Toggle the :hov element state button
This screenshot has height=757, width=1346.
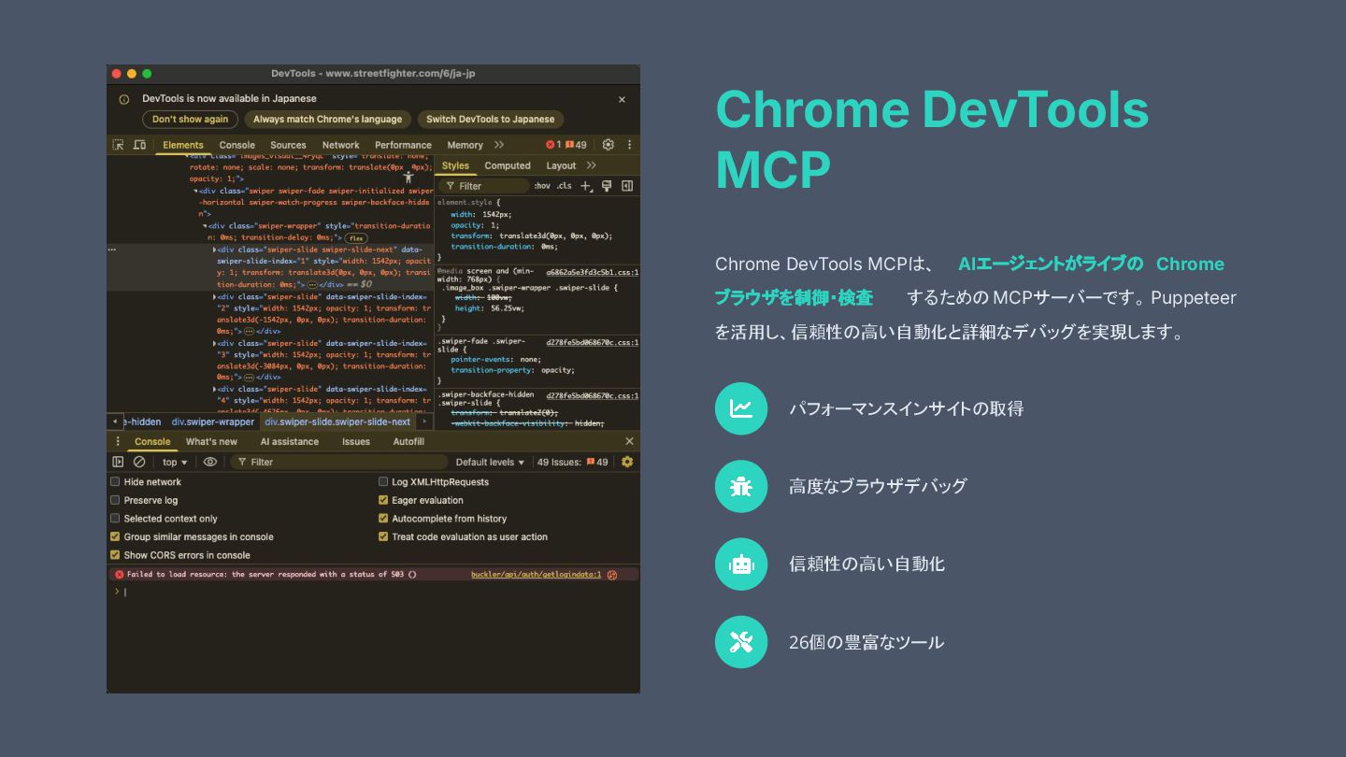click(x=542, y=186)
